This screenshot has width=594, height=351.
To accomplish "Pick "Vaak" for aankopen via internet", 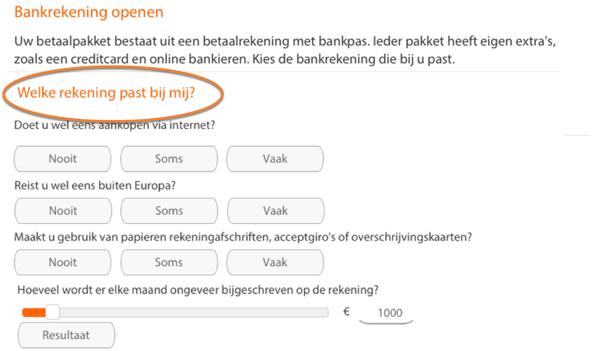I will pyautogui.click(x=275, y=159).
